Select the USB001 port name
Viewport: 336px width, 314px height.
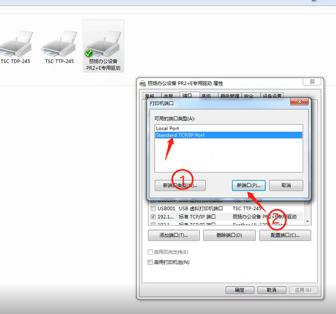click(166, 208)
